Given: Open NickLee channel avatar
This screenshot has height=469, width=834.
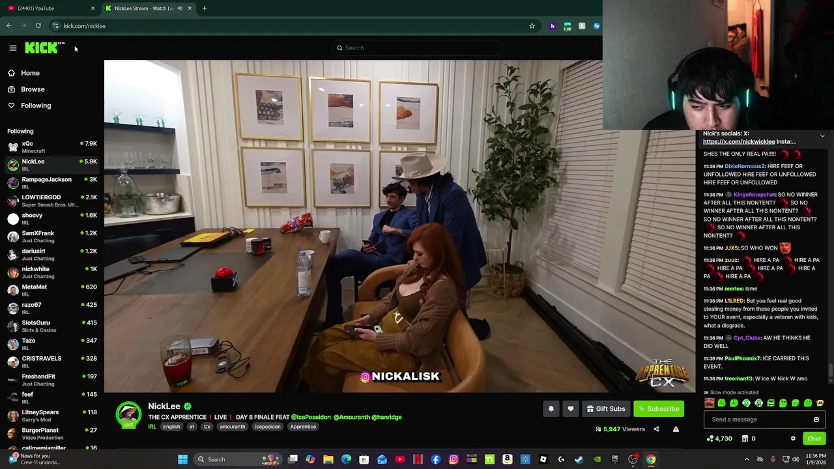Looking at the screenshot, I should (x=128, y=414).
